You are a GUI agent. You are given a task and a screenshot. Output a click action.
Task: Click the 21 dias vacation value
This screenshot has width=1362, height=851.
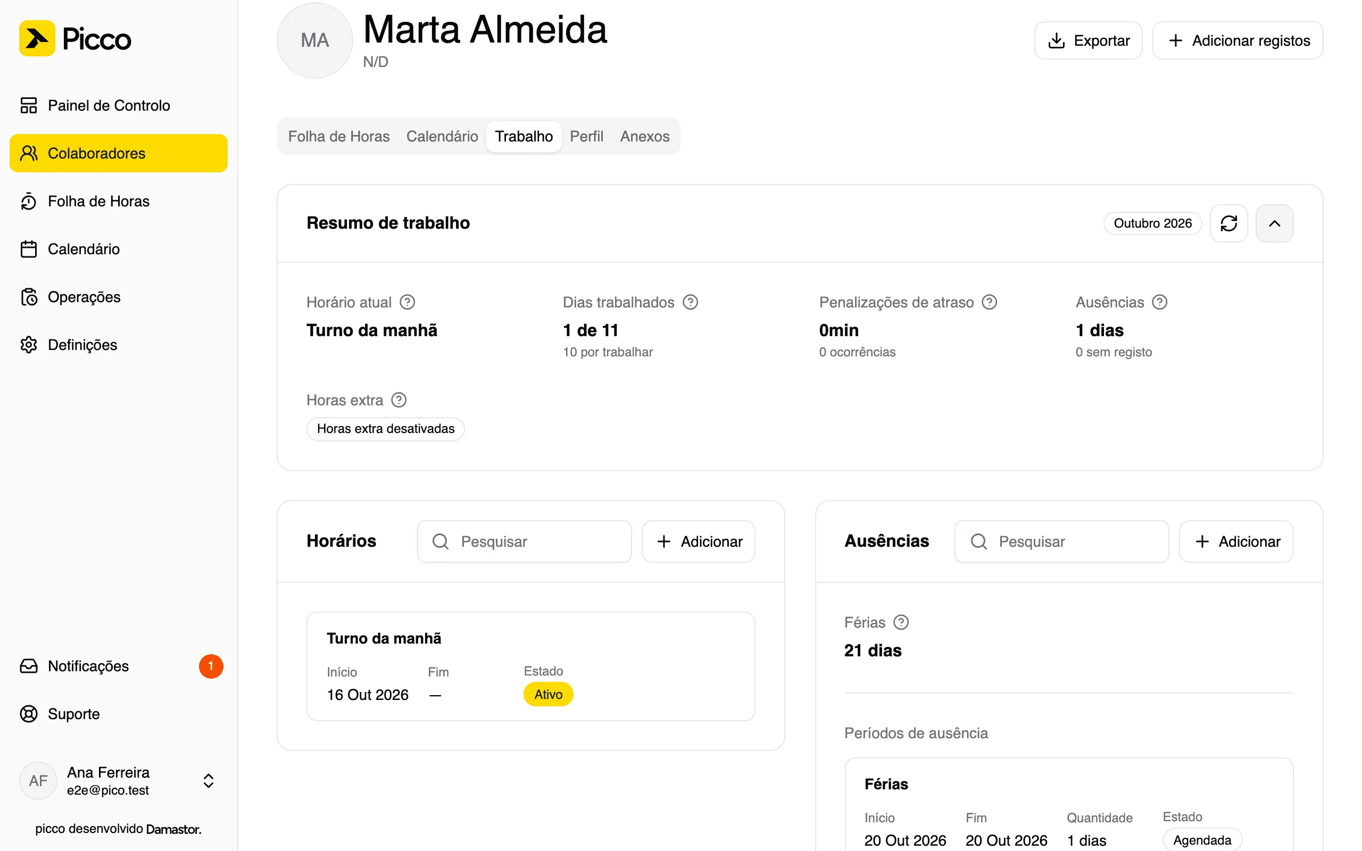click(873, 650)
